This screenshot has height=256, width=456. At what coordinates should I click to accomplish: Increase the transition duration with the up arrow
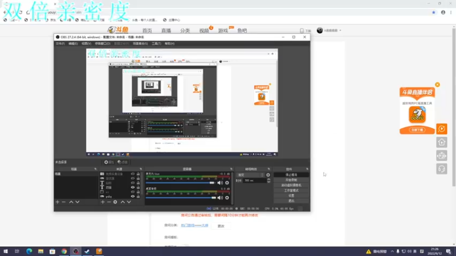pos(268,179)
